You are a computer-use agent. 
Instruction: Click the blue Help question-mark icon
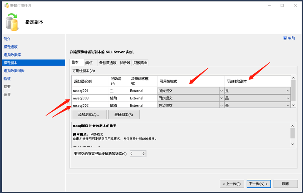[285, 38]
